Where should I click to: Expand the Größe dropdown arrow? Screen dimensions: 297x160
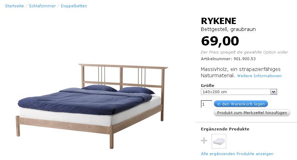pyautogui.click(x=273, y=92)
